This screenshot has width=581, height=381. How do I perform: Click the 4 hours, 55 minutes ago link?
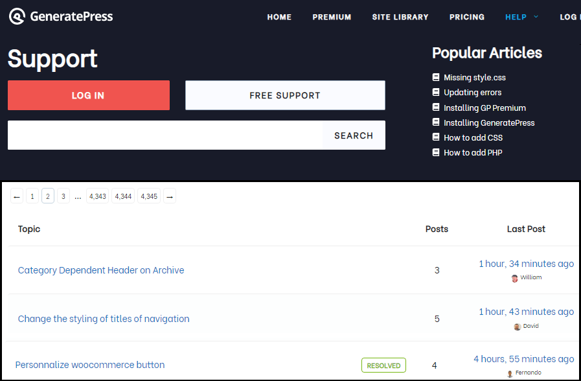pos(523,359)
